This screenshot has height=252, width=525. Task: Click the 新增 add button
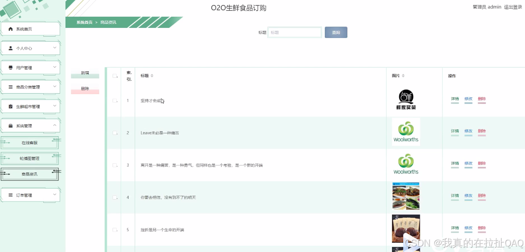pyautogui.click(x=85, y=74)
